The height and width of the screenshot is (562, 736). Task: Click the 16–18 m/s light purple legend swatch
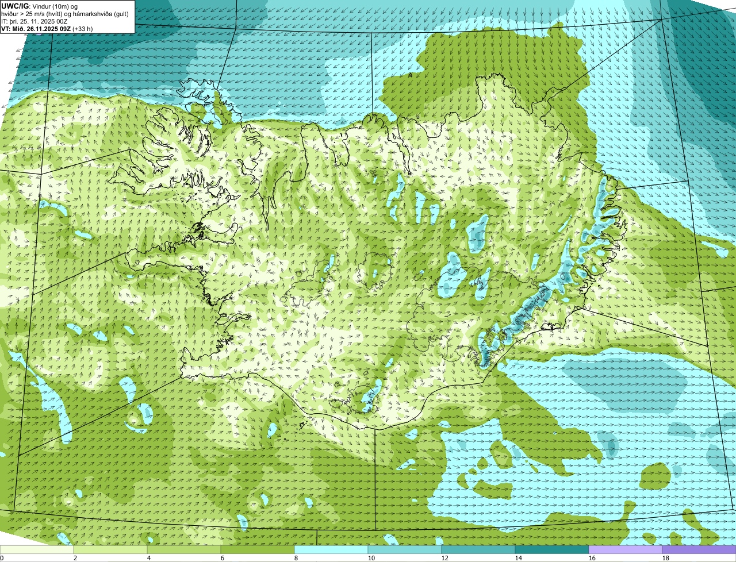point(626,550)
